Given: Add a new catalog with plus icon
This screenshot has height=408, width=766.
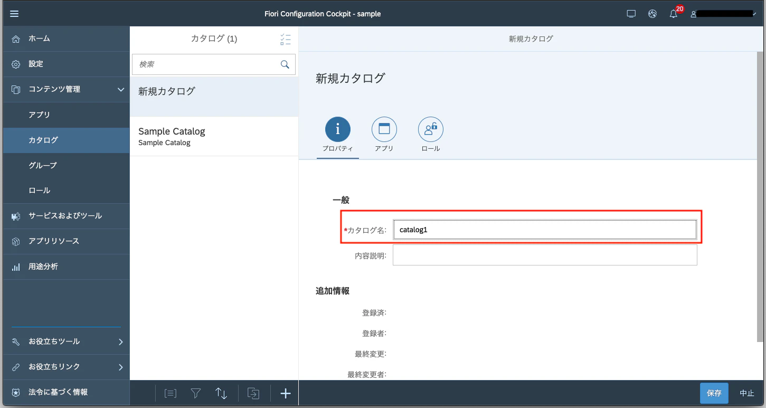Looking at the screenshot, I should [x=286, y=393].
